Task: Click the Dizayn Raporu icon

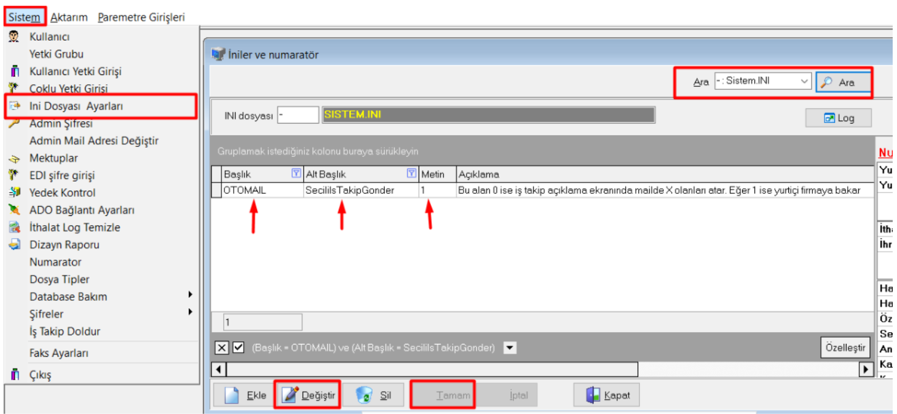Action: [14, 245]
